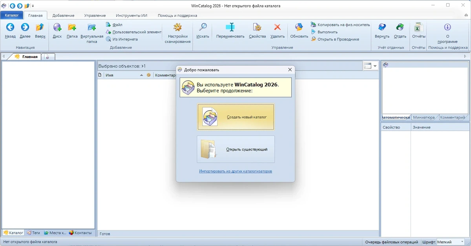The width and height of the screenshot is (471, 246).
Task: Select Комментарий tab in preview pane
Action: (453, 118)
